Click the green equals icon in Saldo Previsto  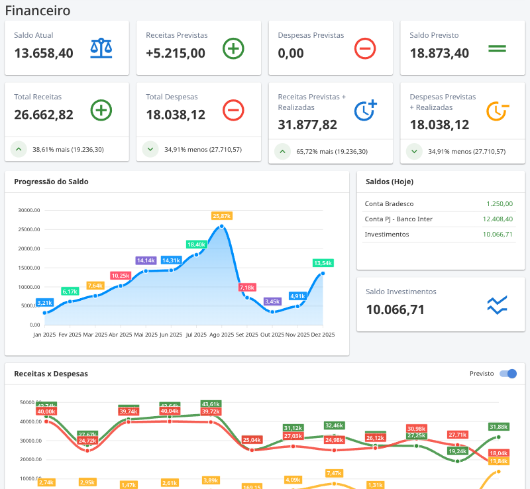point(497,48)
